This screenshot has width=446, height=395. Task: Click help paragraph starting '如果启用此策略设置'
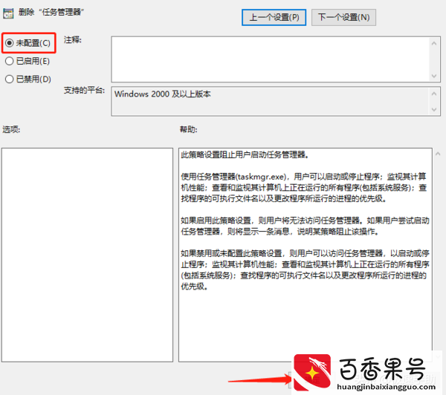305,226
